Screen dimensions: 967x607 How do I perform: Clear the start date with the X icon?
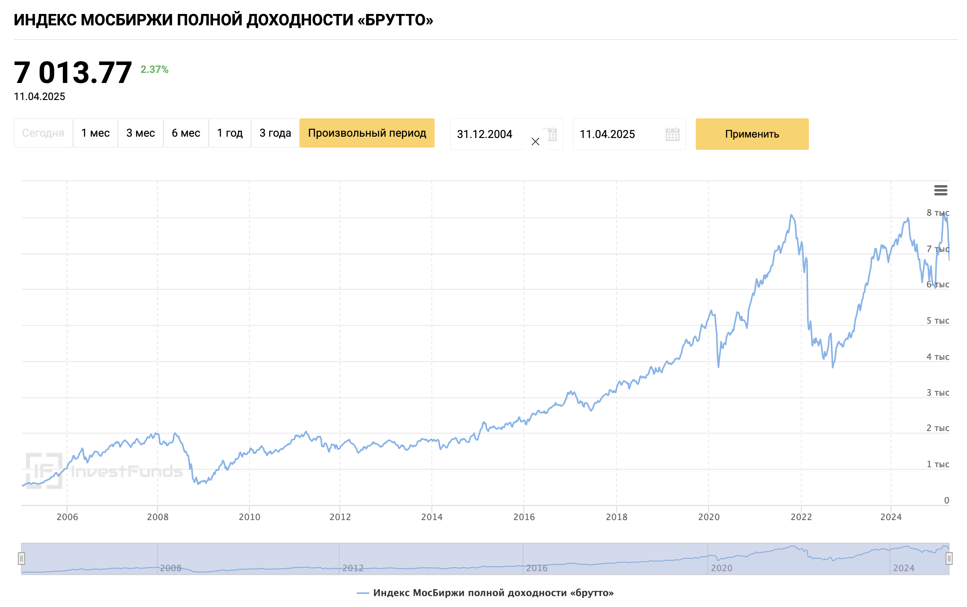535,141
